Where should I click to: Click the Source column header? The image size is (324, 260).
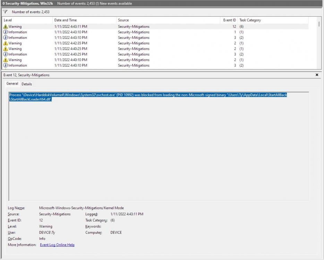pos(123,20)
